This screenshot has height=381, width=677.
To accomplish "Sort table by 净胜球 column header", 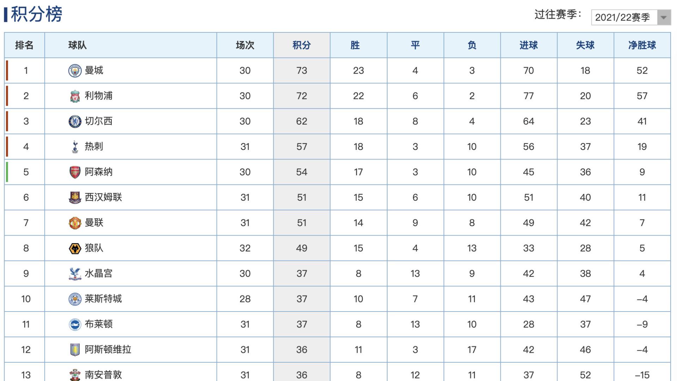I will coord(642,45).
